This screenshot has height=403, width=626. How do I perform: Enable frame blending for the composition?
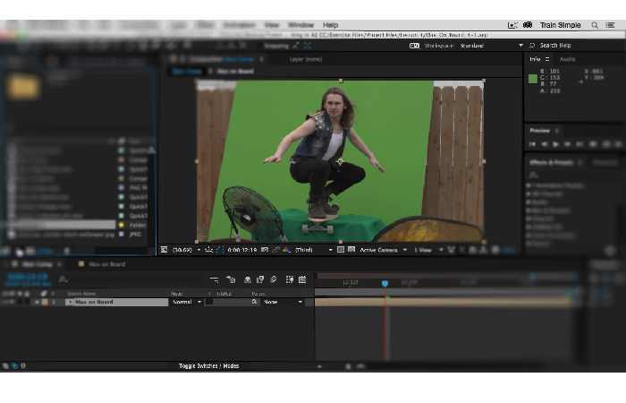[x=260, y=279]
